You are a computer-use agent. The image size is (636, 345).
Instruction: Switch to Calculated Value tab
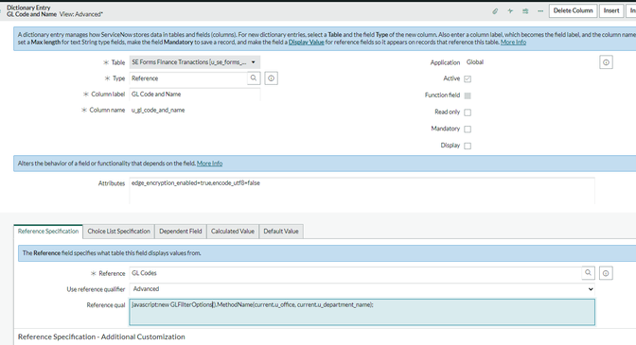click(233, 232)
